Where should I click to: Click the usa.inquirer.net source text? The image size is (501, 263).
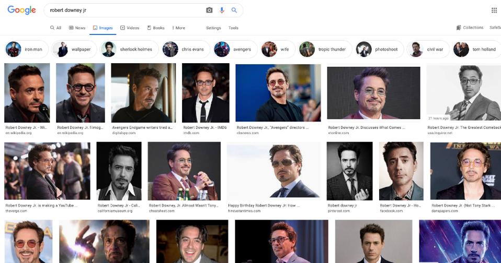[x=440, y=133]
